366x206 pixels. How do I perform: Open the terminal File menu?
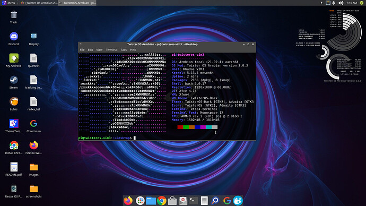[82, 50]
